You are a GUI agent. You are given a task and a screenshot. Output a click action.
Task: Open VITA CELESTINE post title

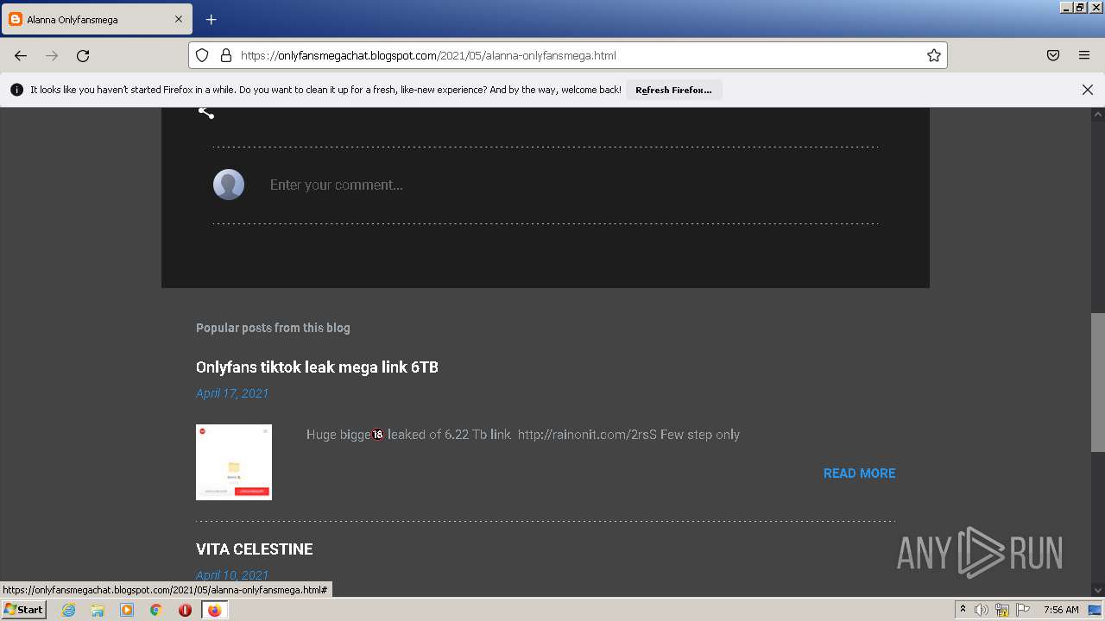pos(255,549)
